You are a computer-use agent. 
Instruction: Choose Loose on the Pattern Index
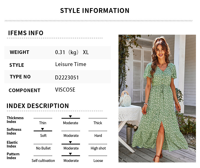pyautogui.click(x=98, y=161)
